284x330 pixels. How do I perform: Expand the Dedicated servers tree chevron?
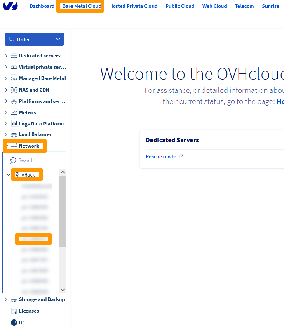pyautogui.click(x=5, y=56)
